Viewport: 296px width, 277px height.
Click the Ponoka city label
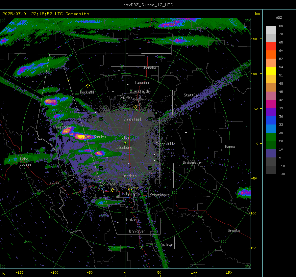[150, 68]
